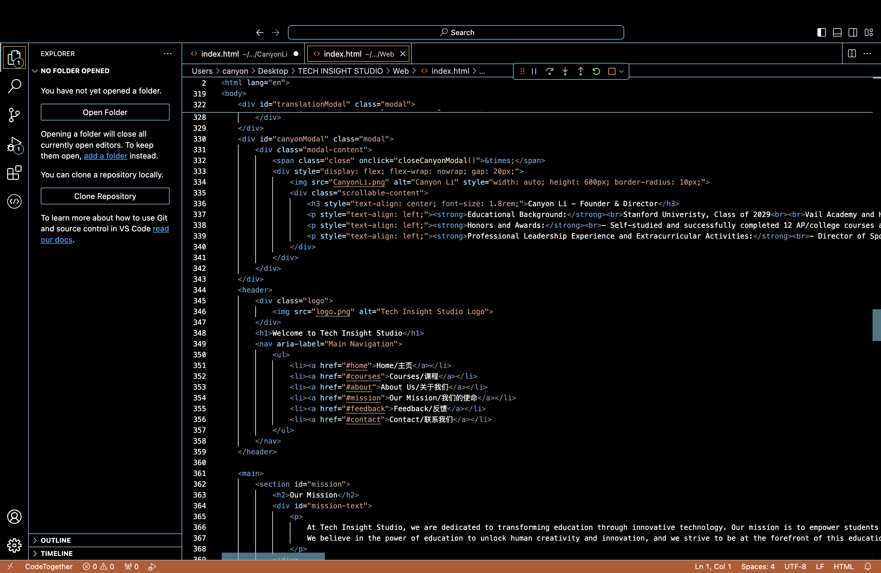Open Explorer Views and More Actions menu

[x=168, y=54]
